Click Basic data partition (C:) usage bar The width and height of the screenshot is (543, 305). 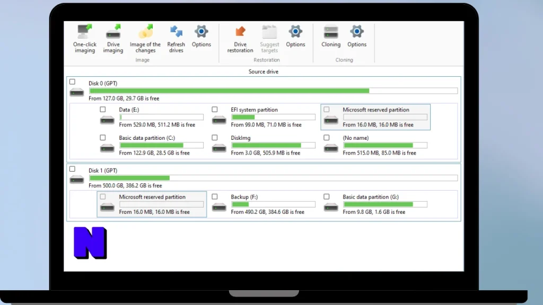[x=161, y=145]
